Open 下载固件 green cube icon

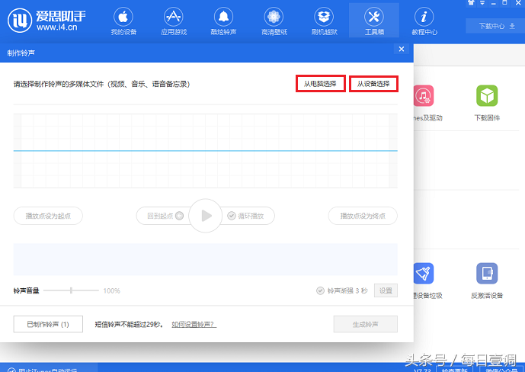pos(487,96)
